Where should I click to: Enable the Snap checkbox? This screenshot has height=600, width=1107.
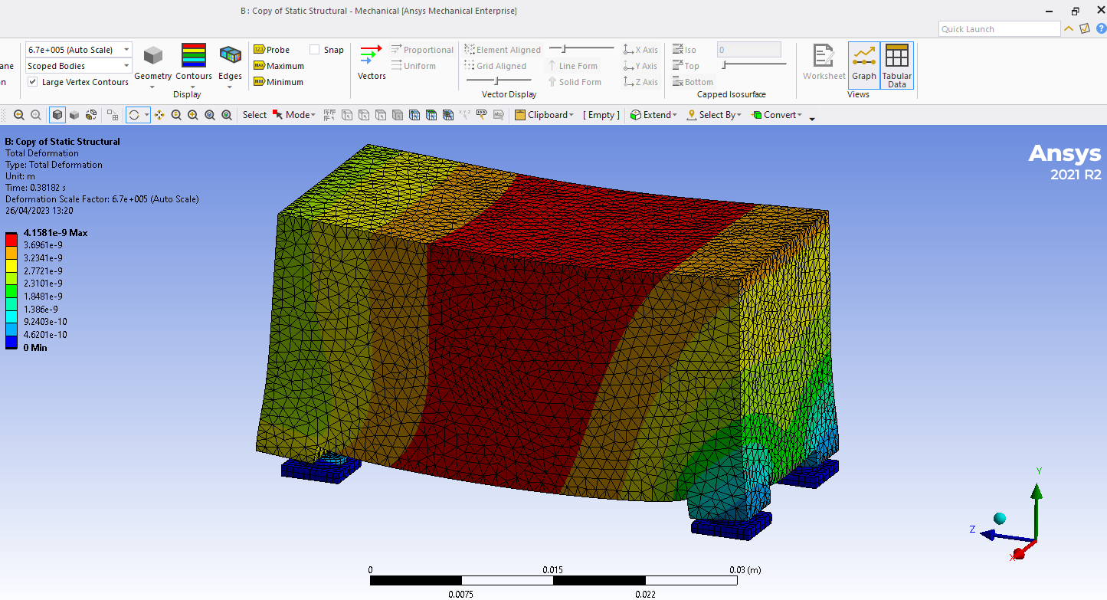tap(315, 50)
